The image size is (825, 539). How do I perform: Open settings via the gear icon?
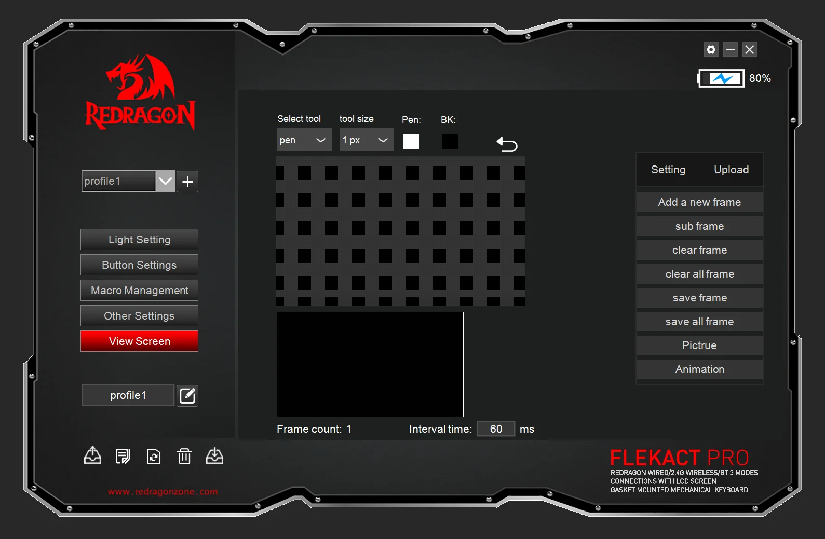[711, 50]
